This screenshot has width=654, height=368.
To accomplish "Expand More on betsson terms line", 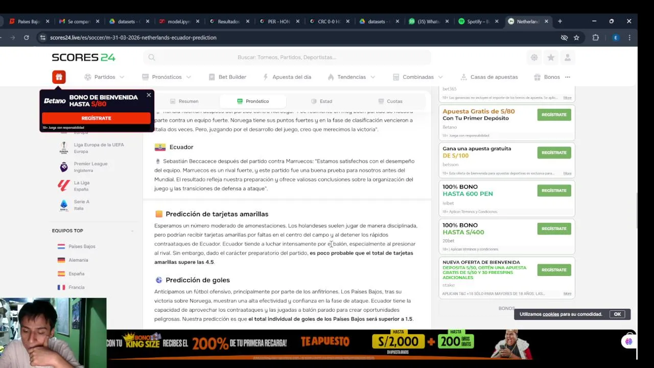I will point(567,173).
